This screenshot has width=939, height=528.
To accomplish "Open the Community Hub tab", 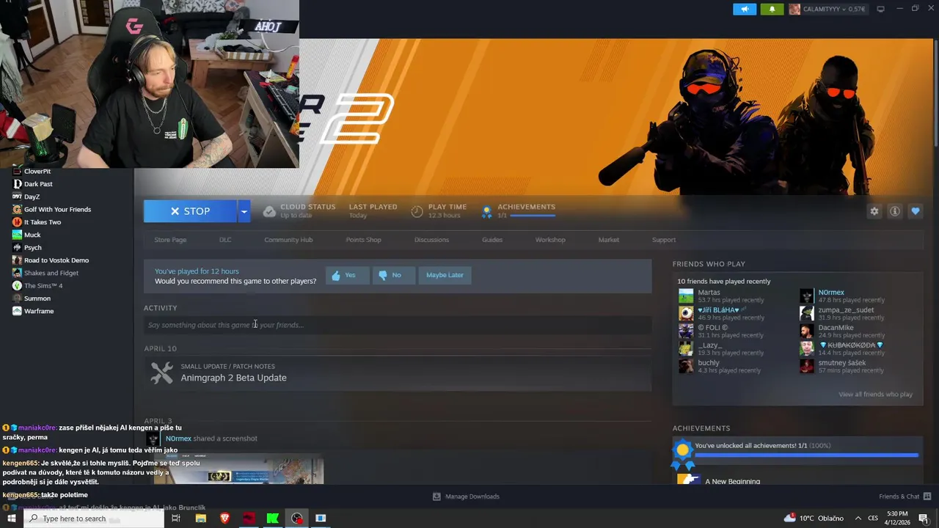I will pyautogui.click(x=288, y=240).
